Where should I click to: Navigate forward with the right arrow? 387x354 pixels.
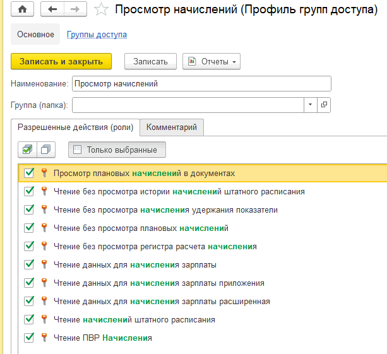pyautogui.click(x=75, y=9)
